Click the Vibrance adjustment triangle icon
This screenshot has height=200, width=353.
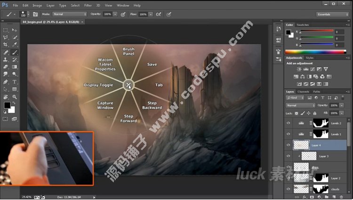point(326,69)
